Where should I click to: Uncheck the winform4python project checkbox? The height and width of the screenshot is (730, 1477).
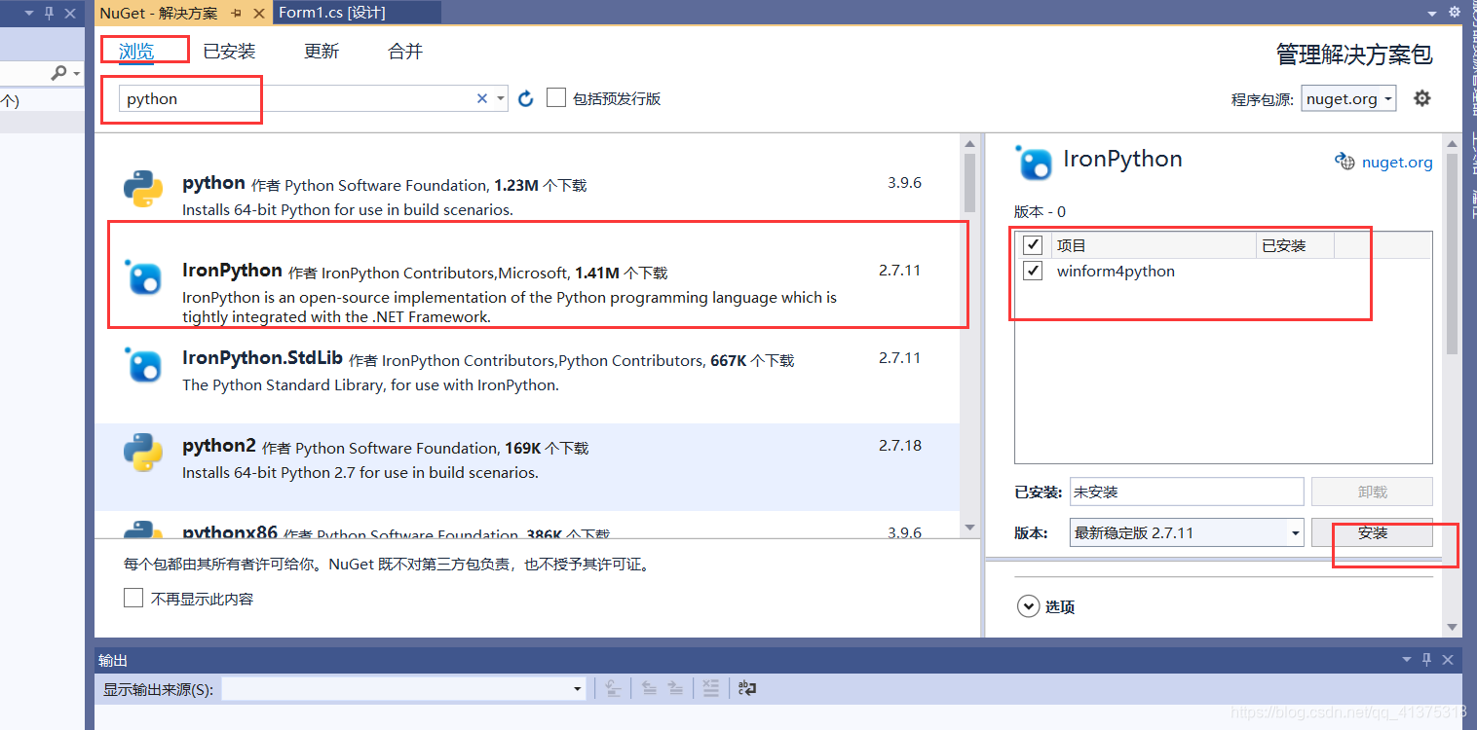coord(1033,271)
